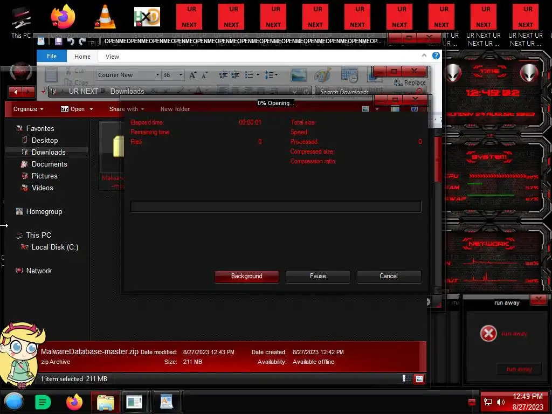Go forward in Explorer navigation
The image size is (552, 414).
coord(28,92)
